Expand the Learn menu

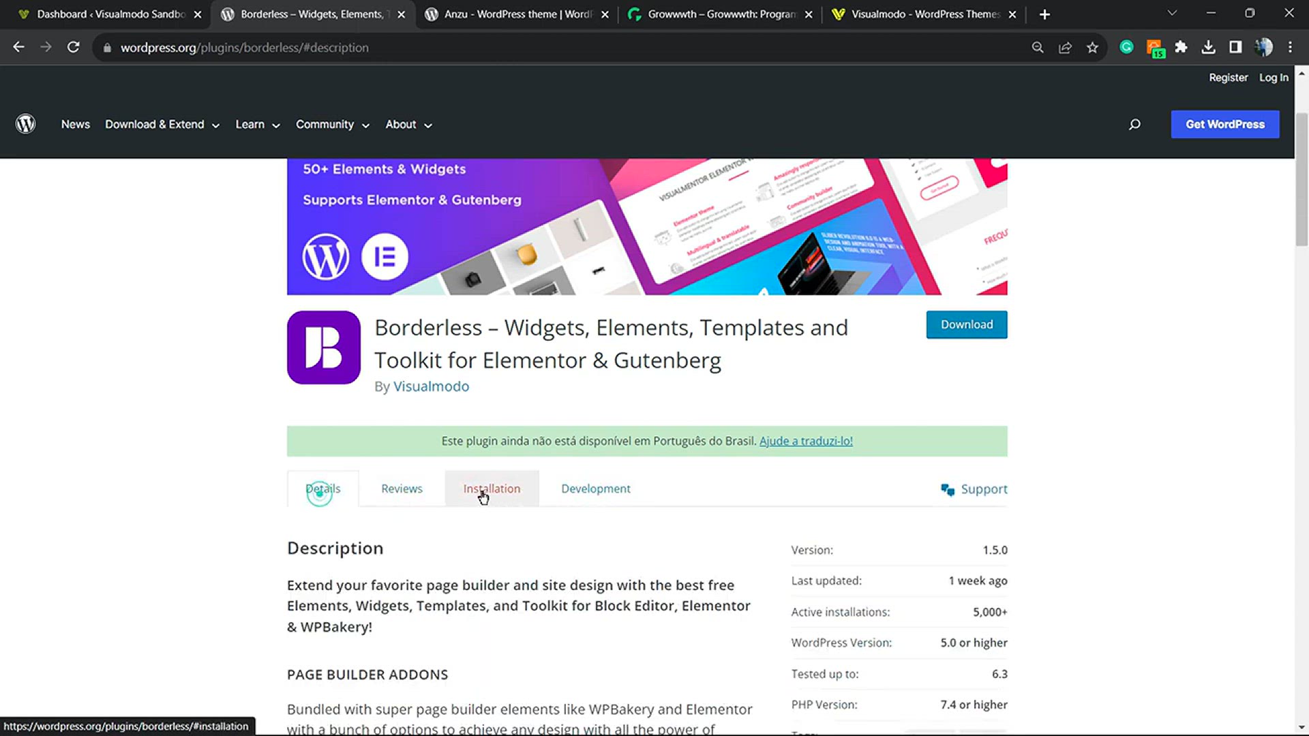click(258, 125)
